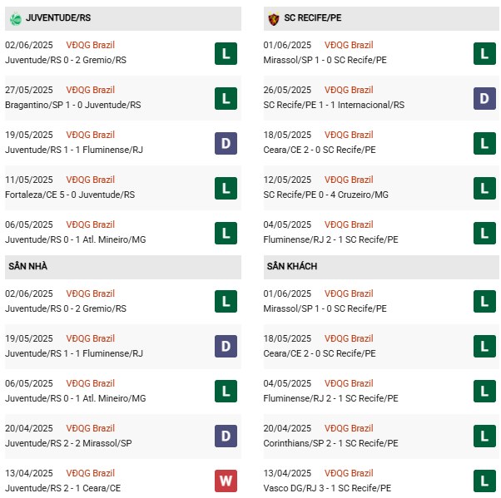This screenshot has width=501, height=498.
Task: Click the L badge for Fortaleza 5-0 Juventude
Action: click(x=225, y=189)
